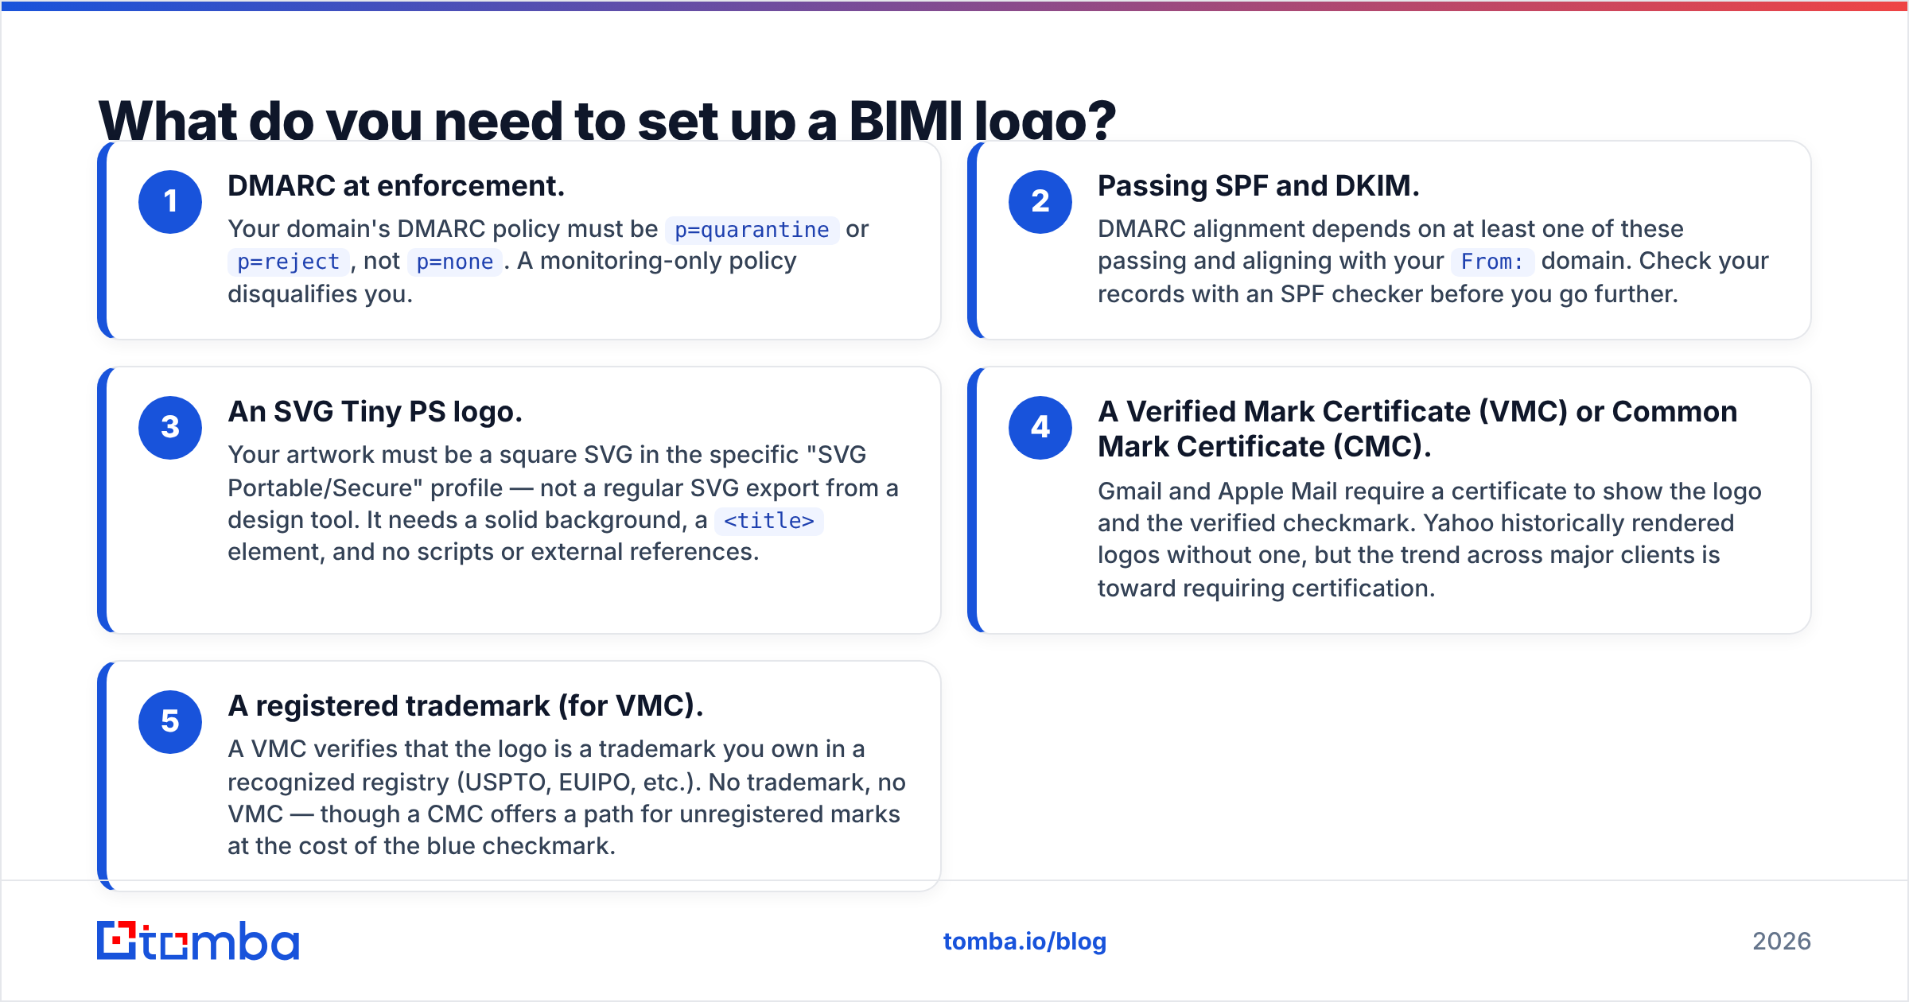Click the 'recognized registry (USPTO, EUIPO, etc.)' line
This screenshot has height=1002, width=1909.
tap(566, 783)
